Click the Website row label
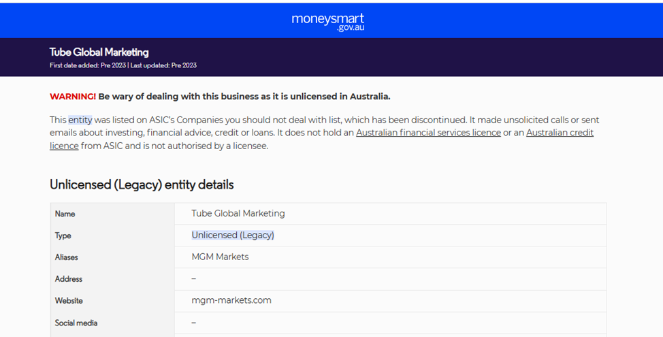 pyautogui.click(x=69, y=301)
